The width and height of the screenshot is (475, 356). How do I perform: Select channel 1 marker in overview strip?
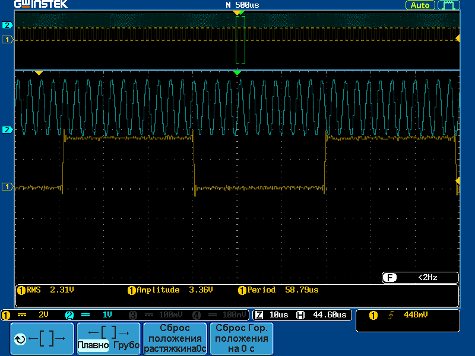click(7, 39)
